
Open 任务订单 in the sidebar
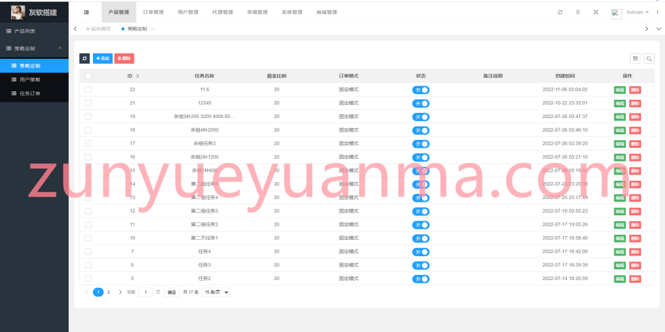tap(34, 93)
